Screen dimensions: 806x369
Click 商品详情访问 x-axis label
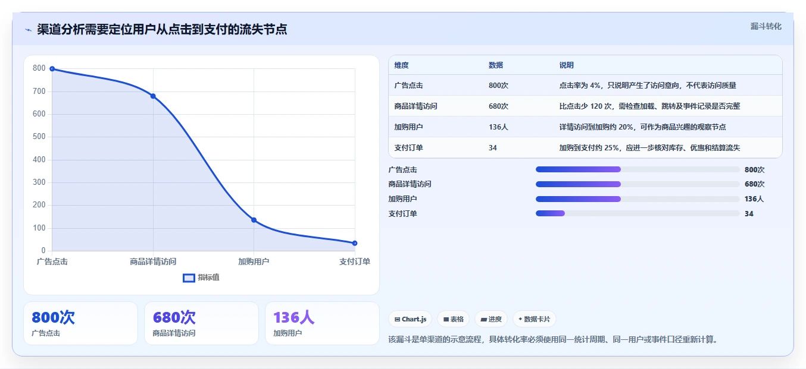point(153,261)
